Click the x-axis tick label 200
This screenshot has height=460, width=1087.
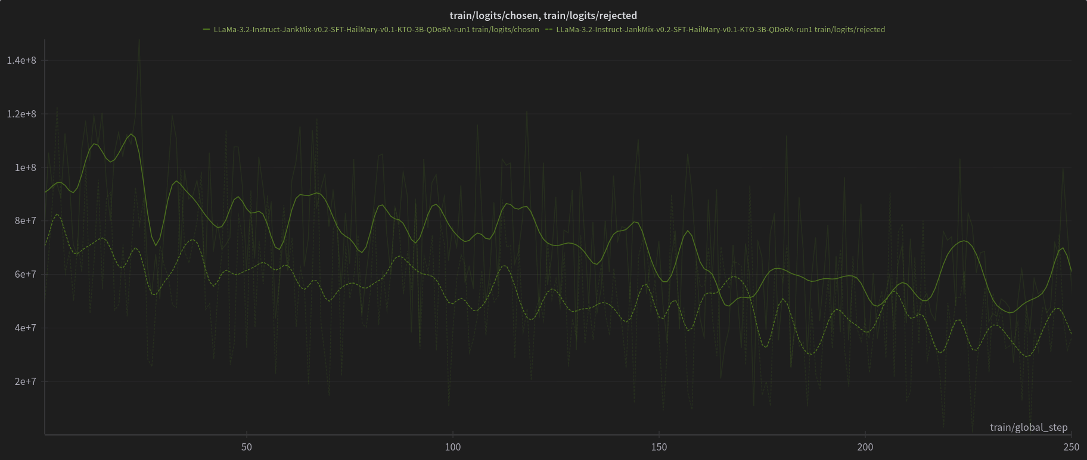coord(865,447)
